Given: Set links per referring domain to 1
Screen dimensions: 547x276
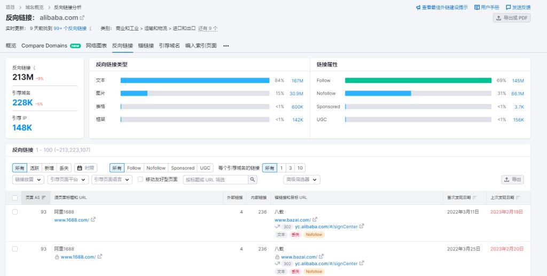Looking at the screenshot, I should pos(282,168).
